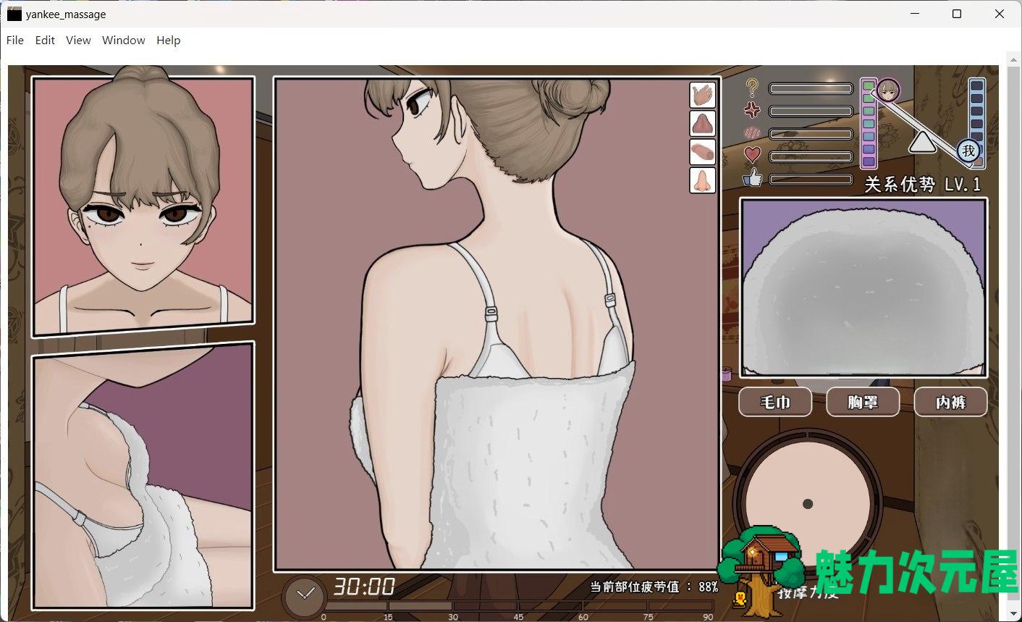
Task: Minimize the yankee_massage window
Action: 915,14
